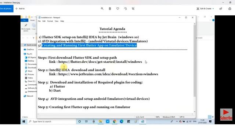Click the share icon in Photos toolbar

tap(221, 9)
